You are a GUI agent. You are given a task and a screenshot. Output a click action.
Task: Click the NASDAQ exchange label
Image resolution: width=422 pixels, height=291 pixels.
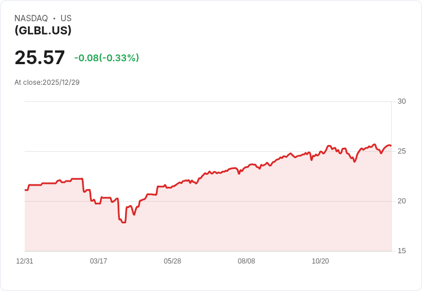click(x=31, y=18)
